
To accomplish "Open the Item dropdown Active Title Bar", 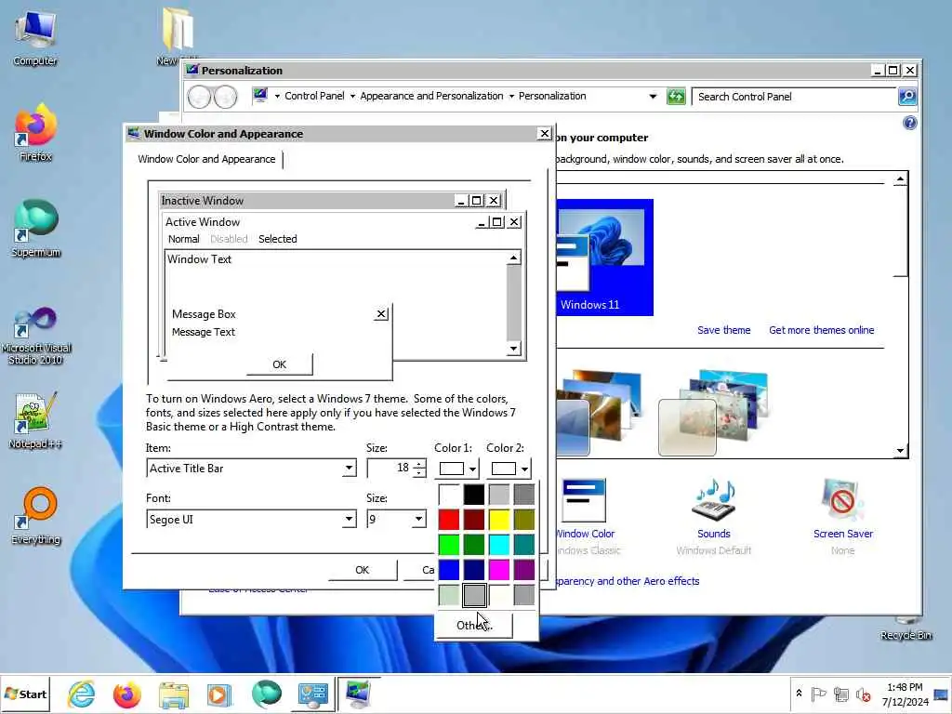I will click(x=349, y=469).
